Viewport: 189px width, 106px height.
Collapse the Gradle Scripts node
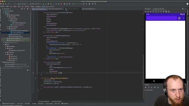click(x=2, y=62)
